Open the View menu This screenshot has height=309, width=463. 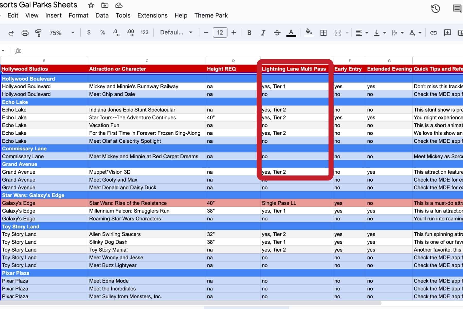32,15
